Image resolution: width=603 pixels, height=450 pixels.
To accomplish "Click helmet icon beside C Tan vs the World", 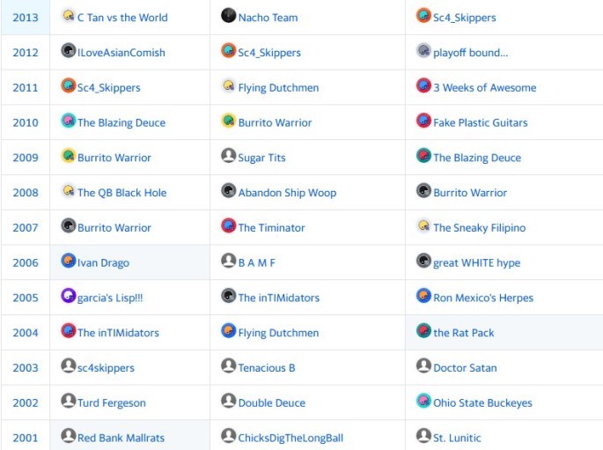I will (68, 16).
